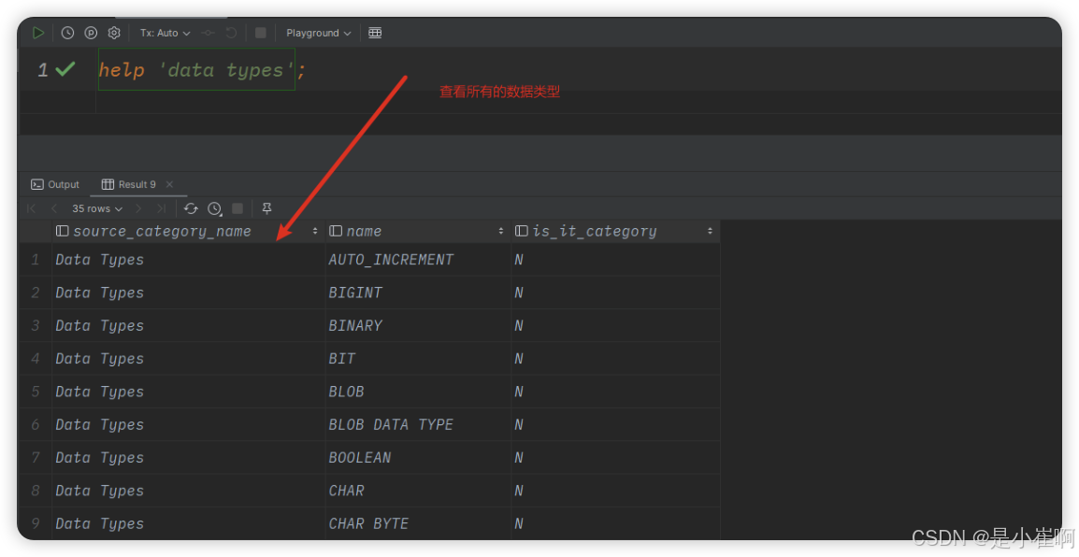1079x557 pixels.
Task: Open the sort arrows on source_category_name column
Action: [x=315, y=231]
